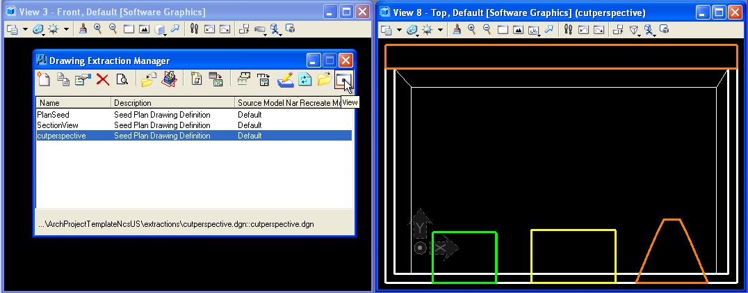
Task: Click Adjust Brightness sun icon in View 3
Action: click(53, 30)
